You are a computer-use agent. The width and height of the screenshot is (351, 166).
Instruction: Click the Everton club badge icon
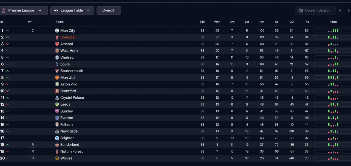click(57, 118)
